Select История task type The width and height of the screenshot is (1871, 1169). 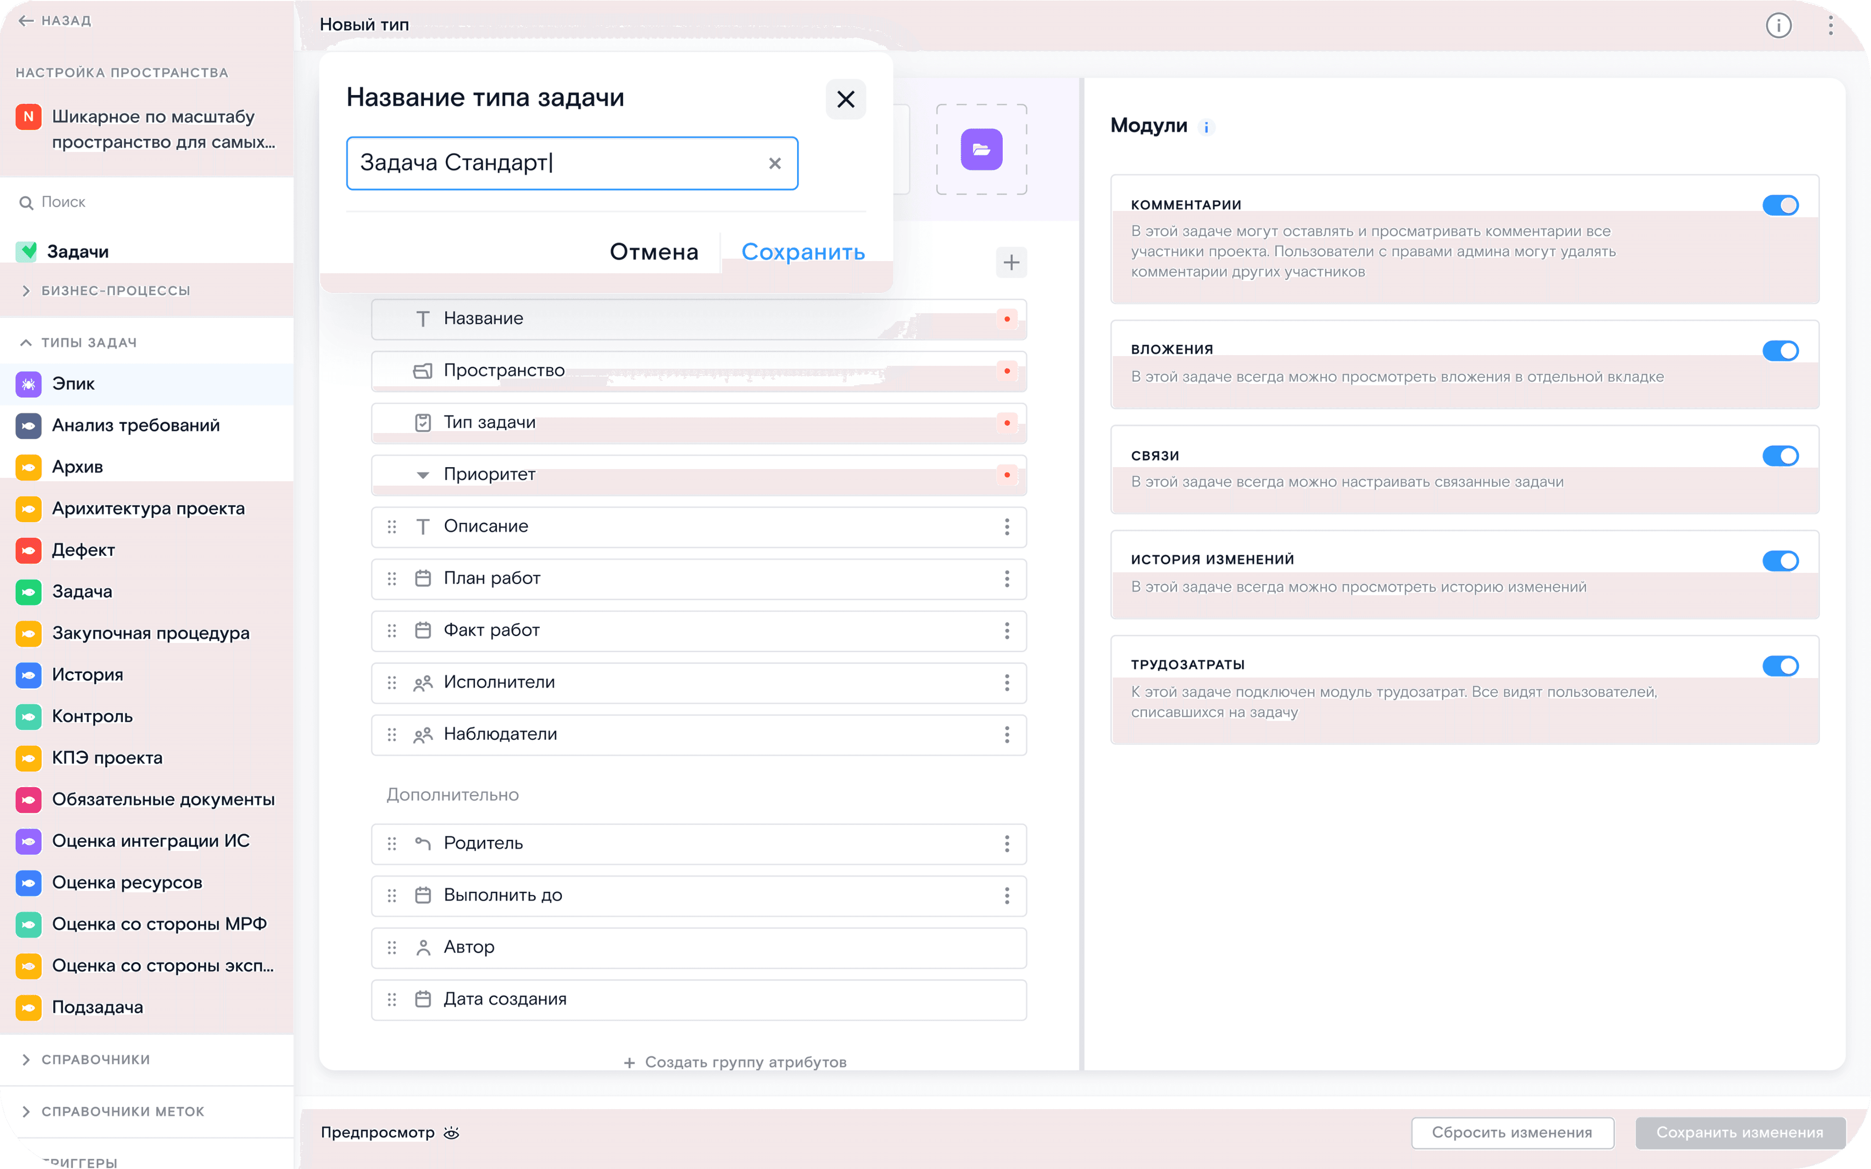click(147, 674)
